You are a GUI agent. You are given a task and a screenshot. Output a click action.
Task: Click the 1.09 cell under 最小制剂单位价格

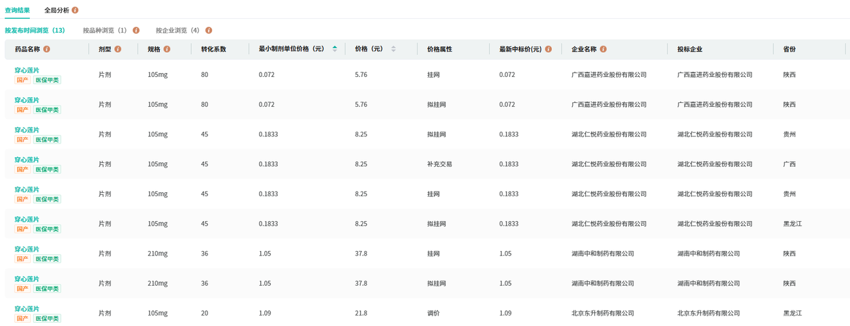265,314
